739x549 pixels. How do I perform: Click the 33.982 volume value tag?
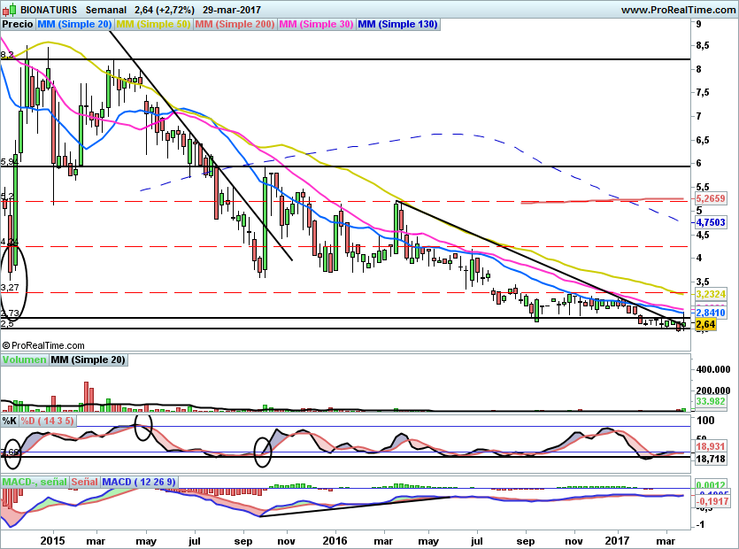tap(711, 401)
